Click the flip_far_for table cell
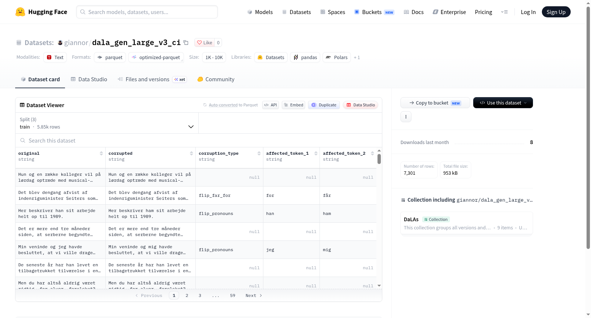 click(229, 195)
